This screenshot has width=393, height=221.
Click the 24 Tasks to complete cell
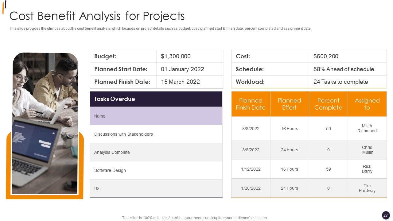(x=347, y=82)
